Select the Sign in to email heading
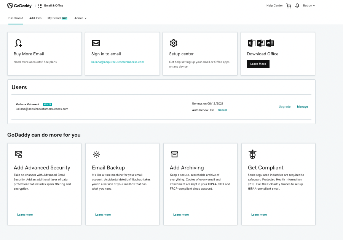The height and width of the screenshot is (240, 343). point(106,54)
